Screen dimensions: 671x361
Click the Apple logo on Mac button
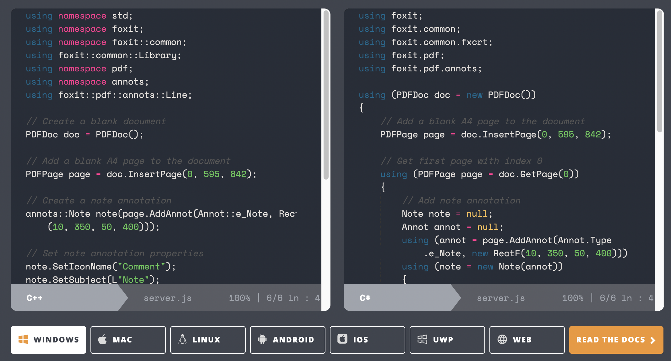(x=102, y=340)
